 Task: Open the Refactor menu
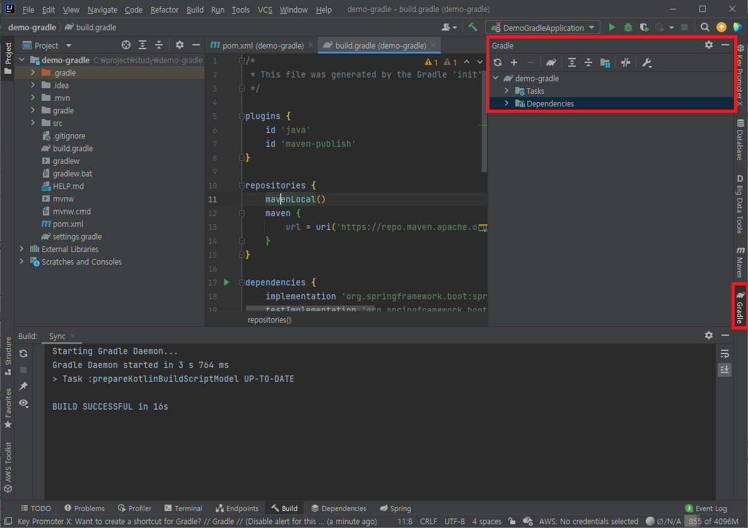pos(164,9)
